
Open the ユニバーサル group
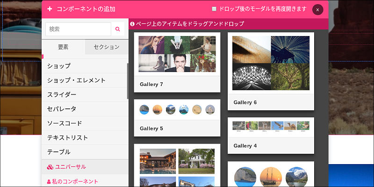[85, 167]
